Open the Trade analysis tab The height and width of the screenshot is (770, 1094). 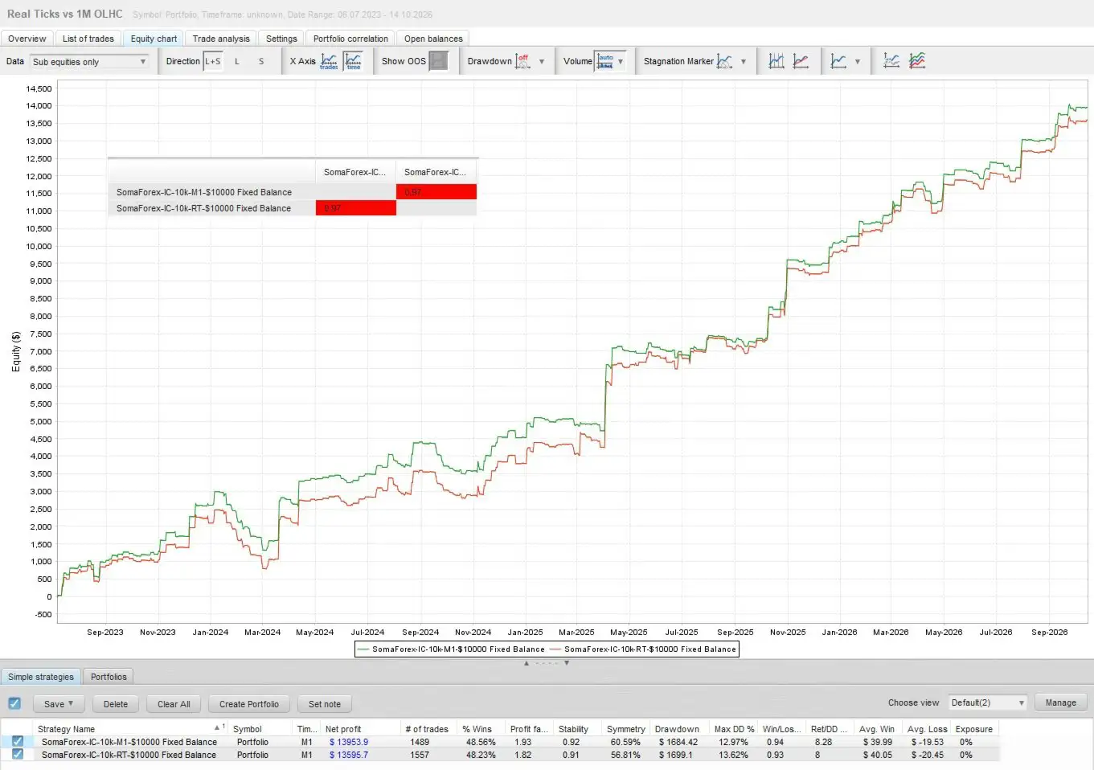point(221,39)
